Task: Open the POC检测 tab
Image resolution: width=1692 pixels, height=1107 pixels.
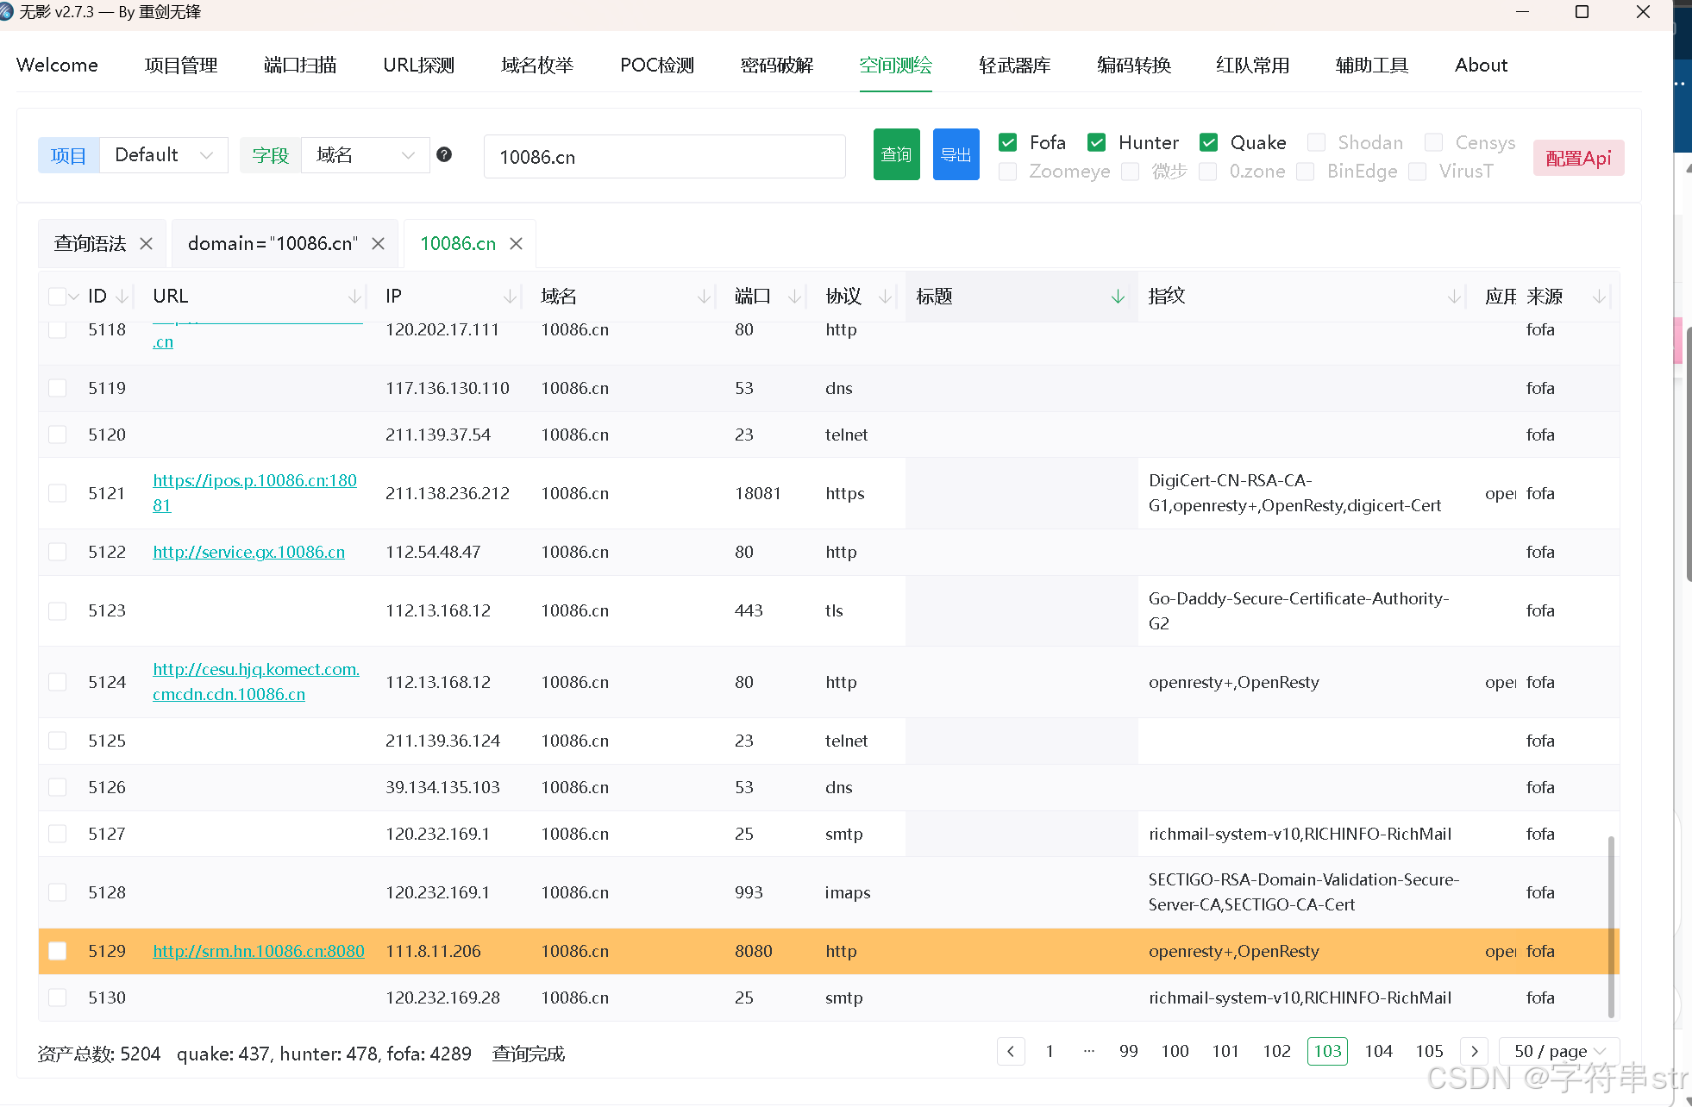Action: click(657, 66)
